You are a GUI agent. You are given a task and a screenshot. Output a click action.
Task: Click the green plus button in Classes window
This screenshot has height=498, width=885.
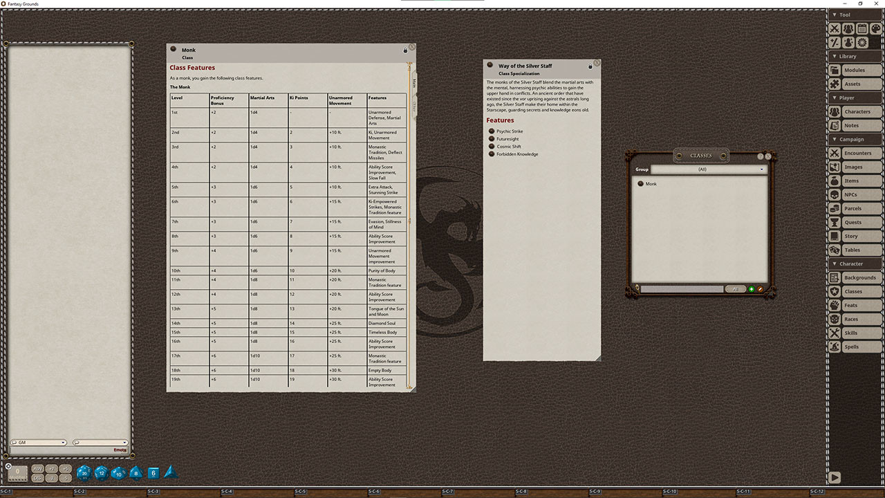[x=751, y=288]
